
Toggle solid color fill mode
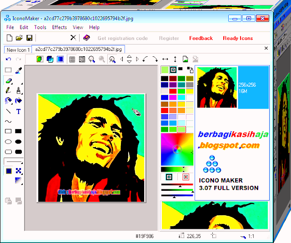click(9, 171)
